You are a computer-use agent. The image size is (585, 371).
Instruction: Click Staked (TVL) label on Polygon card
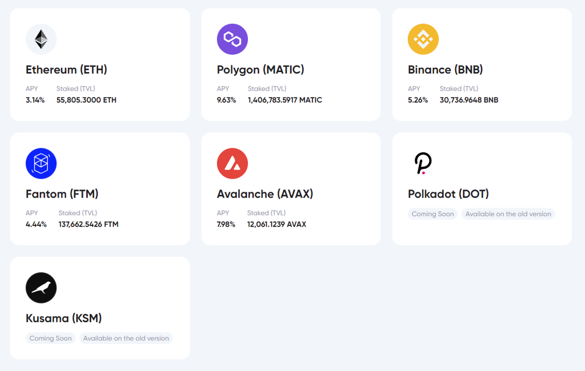(267, 88)
